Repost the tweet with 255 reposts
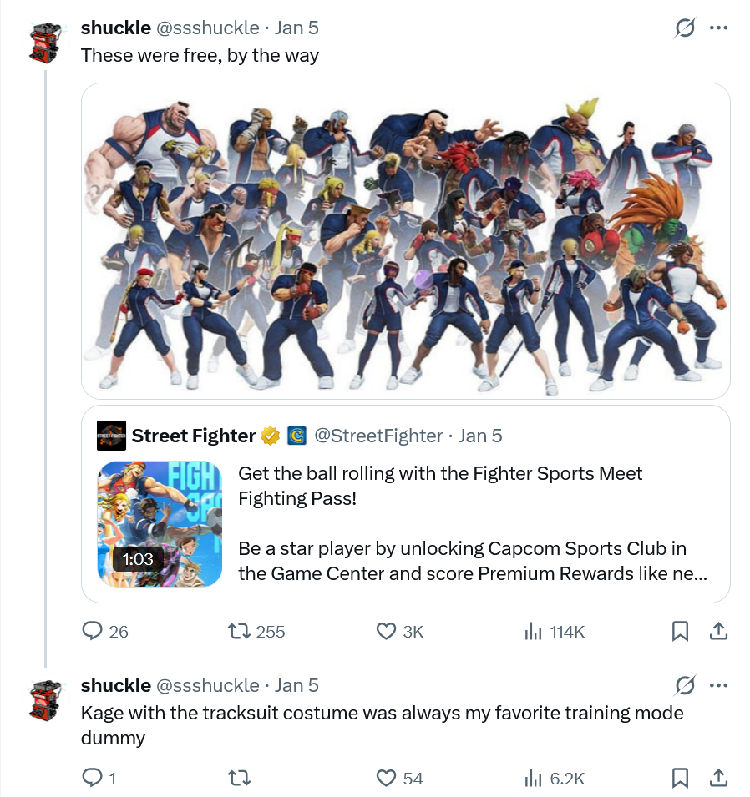 [x=256, y=631]
